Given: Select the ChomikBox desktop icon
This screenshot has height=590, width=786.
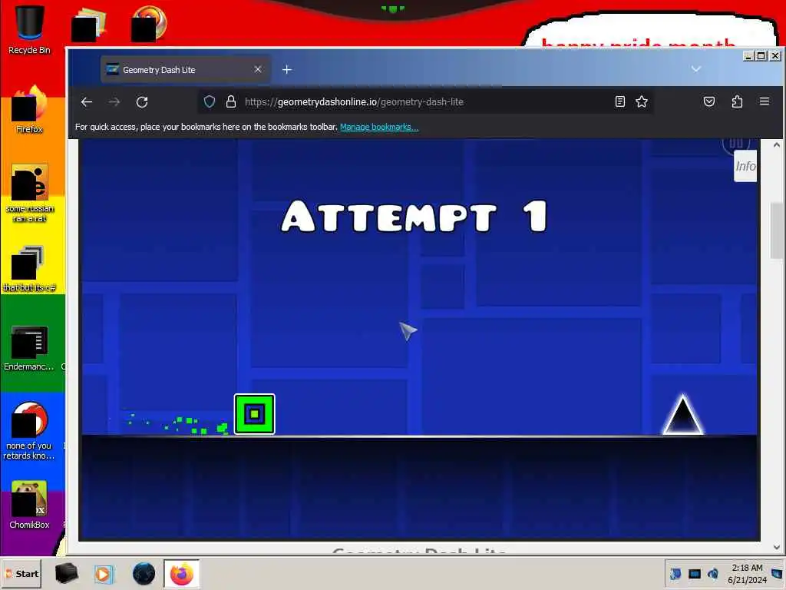Looking at the screenshot, I should (x=29, y=504).
